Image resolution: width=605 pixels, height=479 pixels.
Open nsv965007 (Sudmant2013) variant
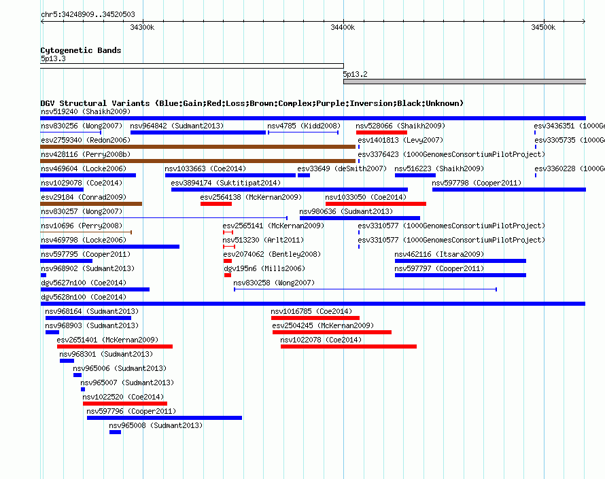(127, 383)
